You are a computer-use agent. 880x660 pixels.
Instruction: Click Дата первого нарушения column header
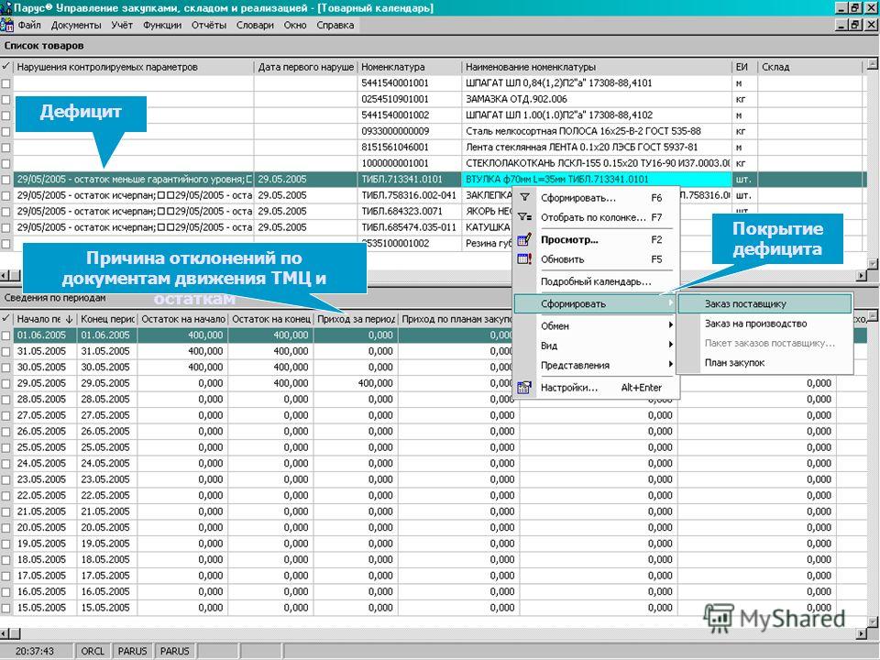click(306, 67)
